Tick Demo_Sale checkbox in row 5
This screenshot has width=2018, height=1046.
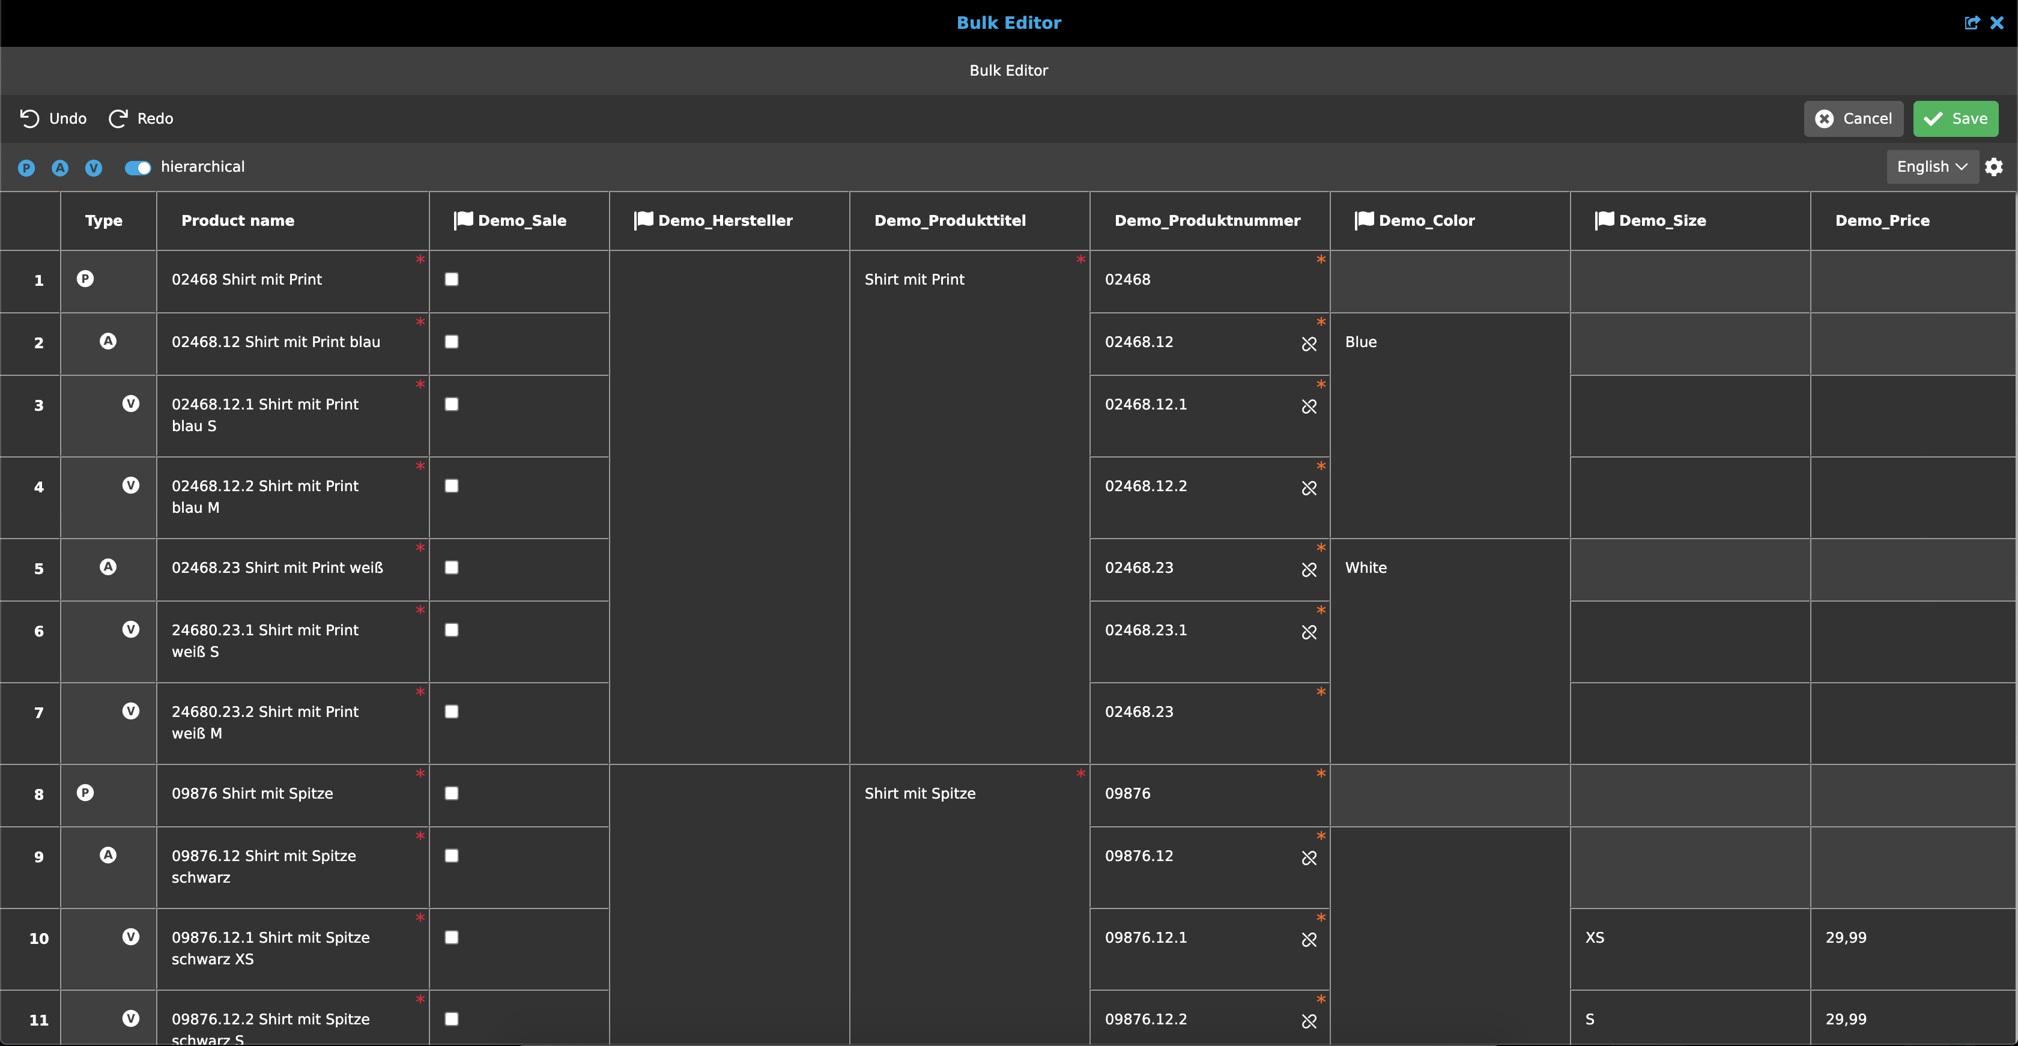point(451,567)
